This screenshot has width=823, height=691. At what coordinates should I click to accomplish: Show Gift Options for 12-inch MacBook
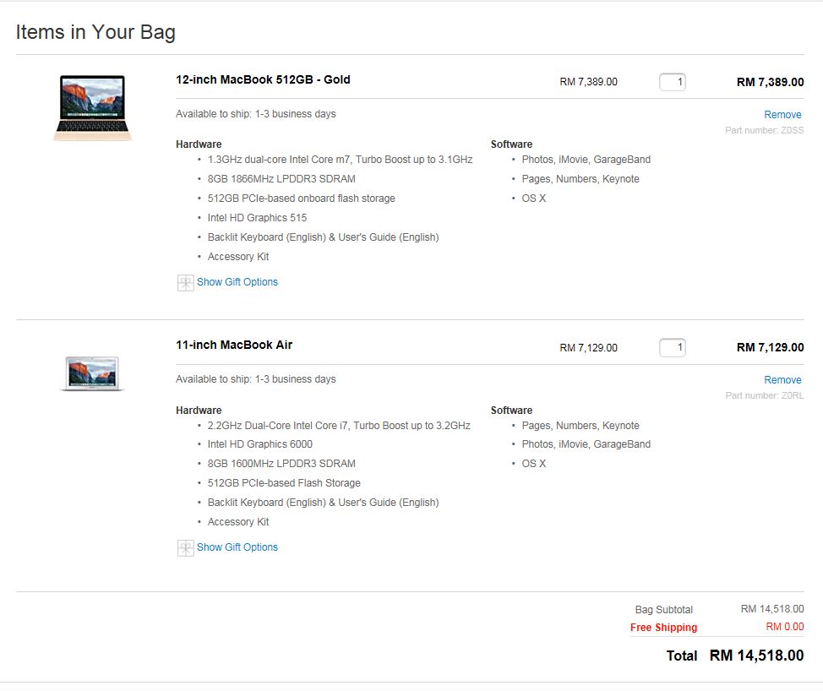[237, 282]
